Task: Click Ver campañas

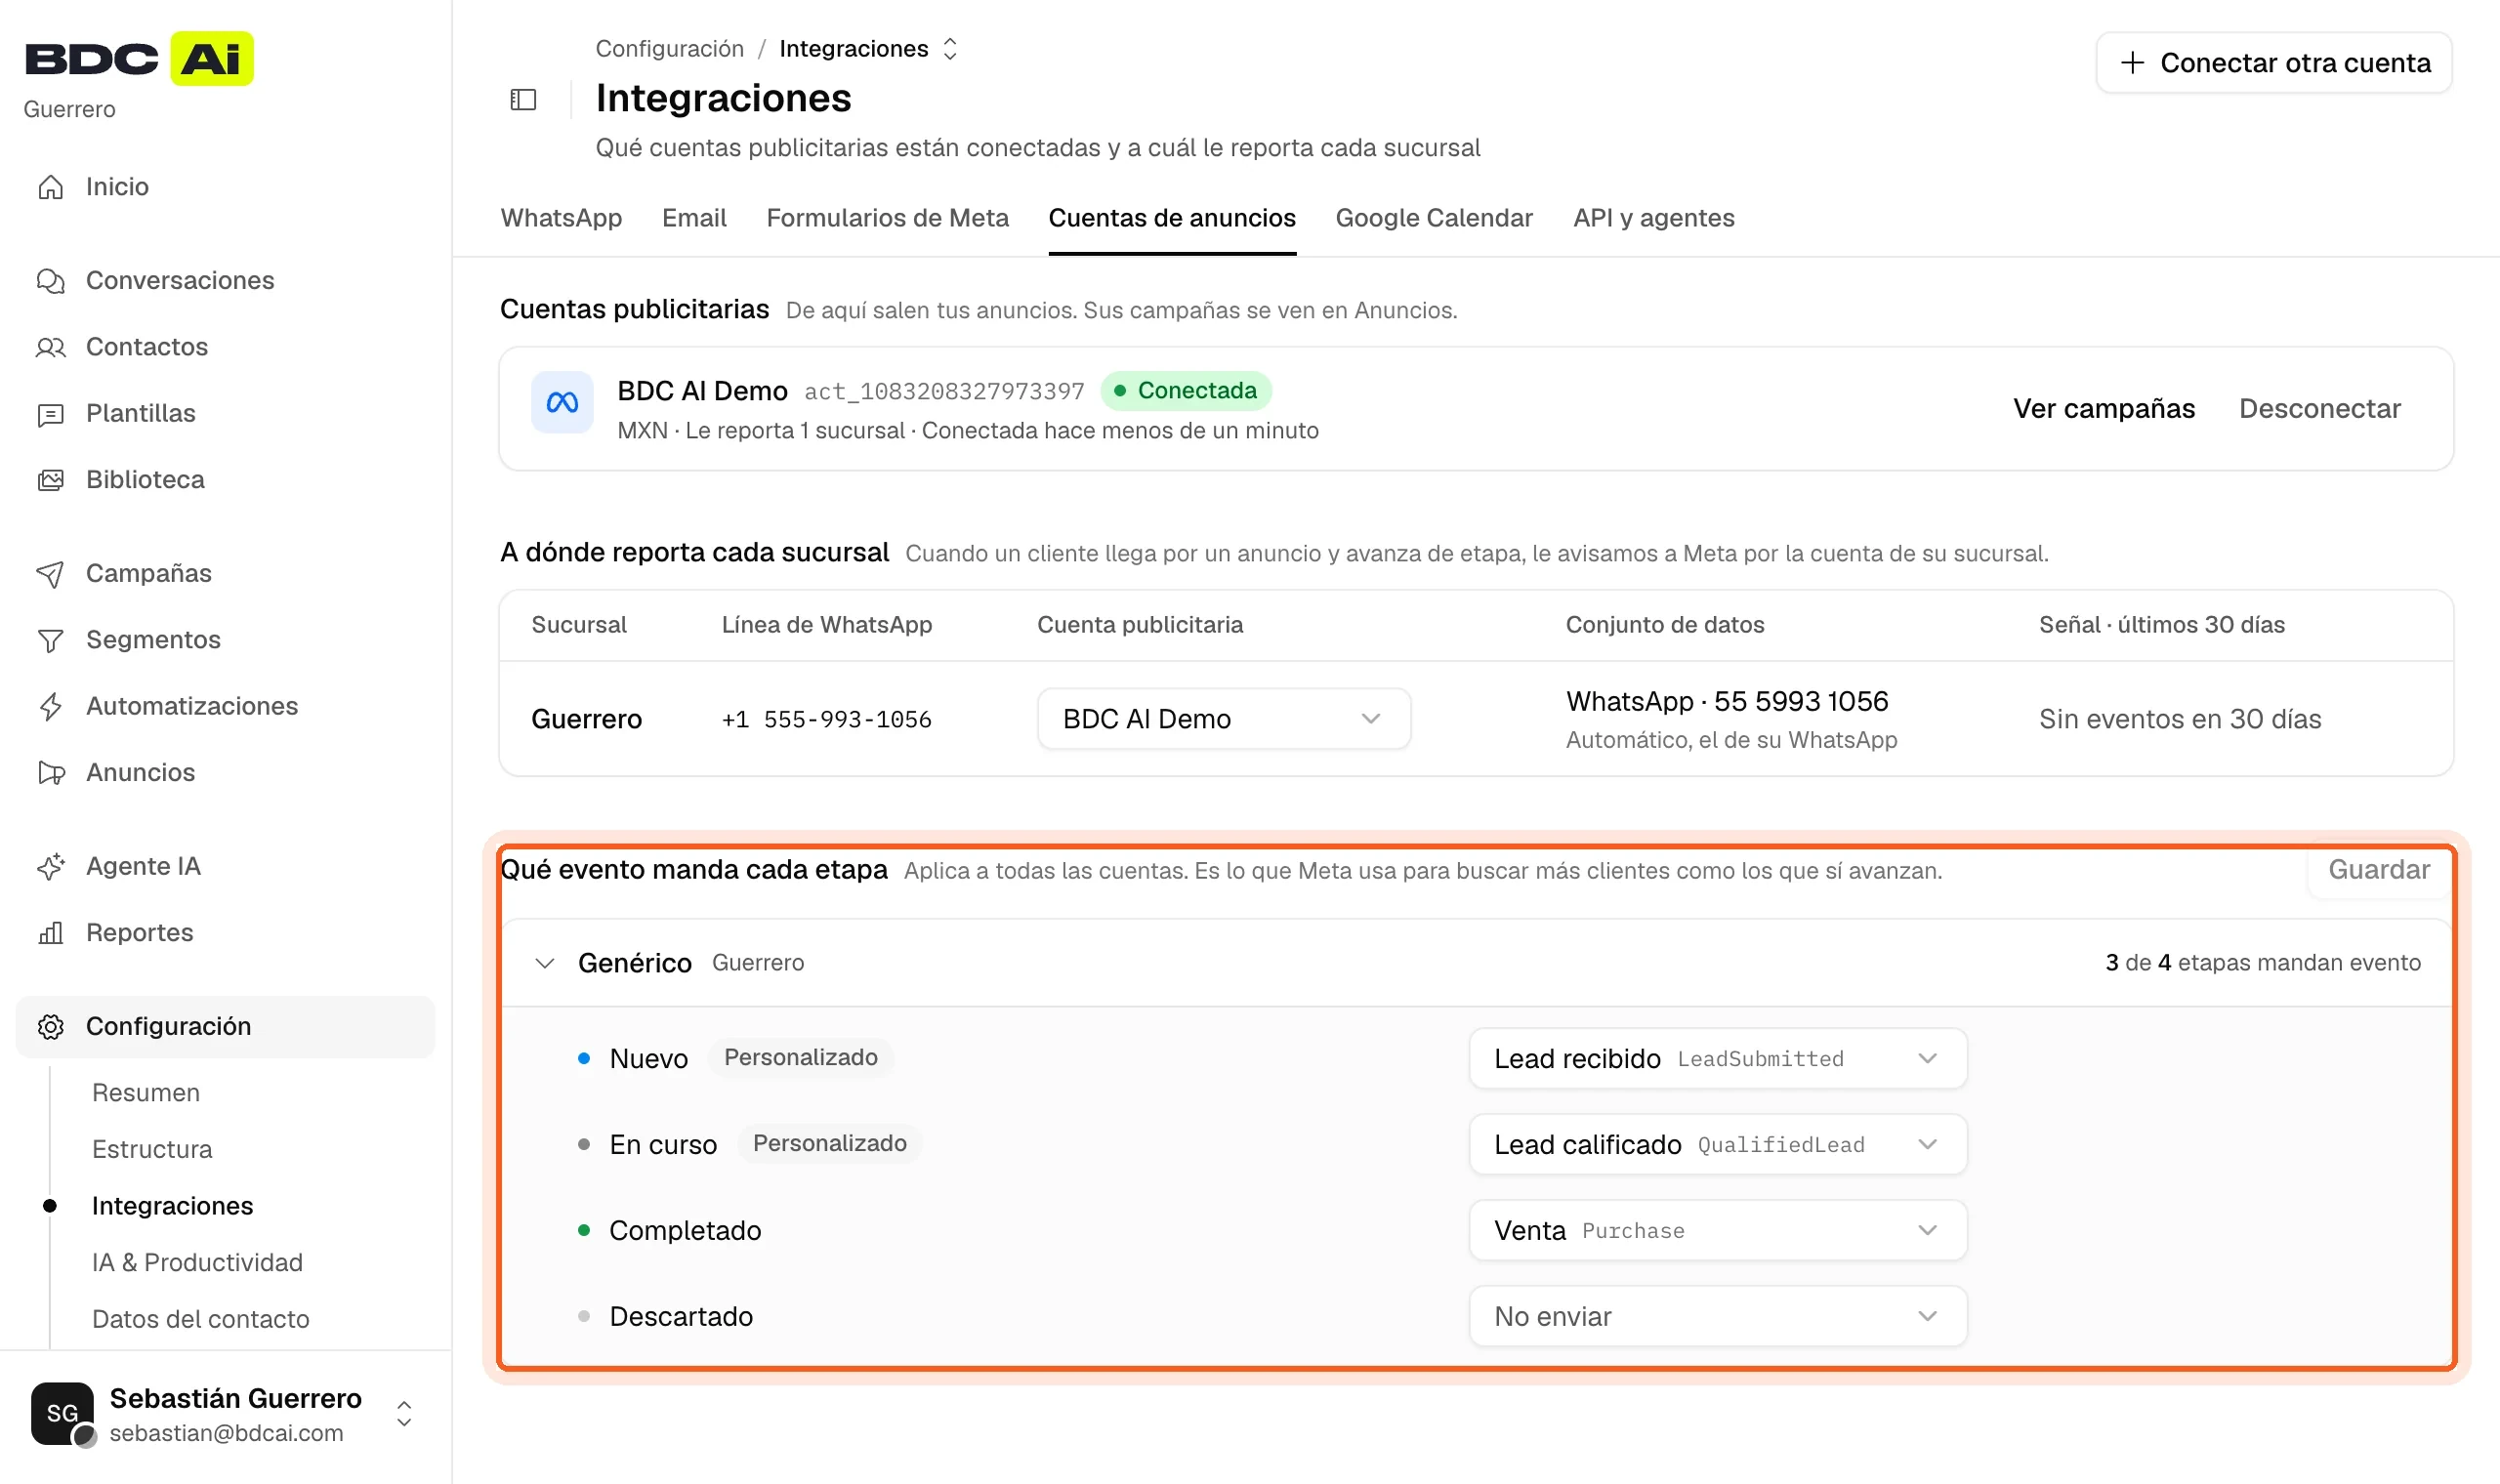Action: pyautogui.click(x=2104, y=408)
